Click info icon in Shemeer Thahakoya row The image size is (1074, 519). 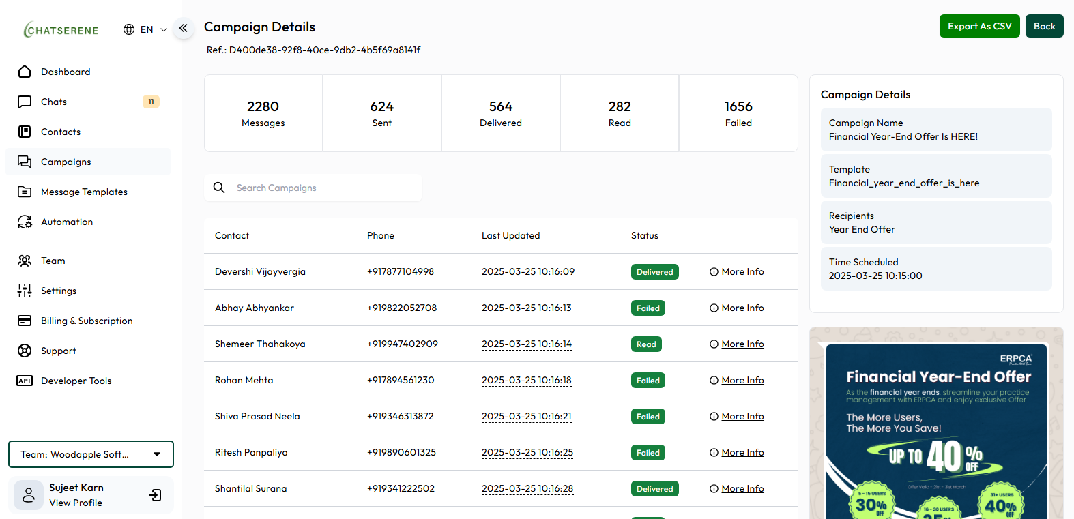[714, 344]
